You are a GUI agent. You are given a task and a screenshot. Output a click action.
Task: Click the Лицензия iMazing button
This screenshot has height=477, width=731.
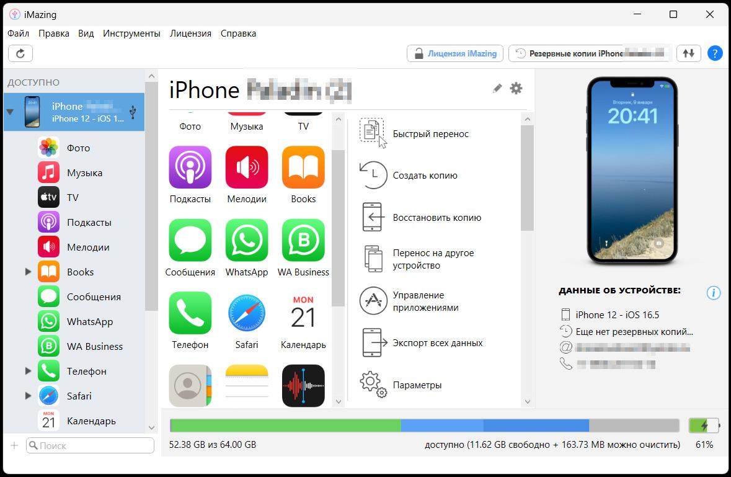tap(455, 53)
